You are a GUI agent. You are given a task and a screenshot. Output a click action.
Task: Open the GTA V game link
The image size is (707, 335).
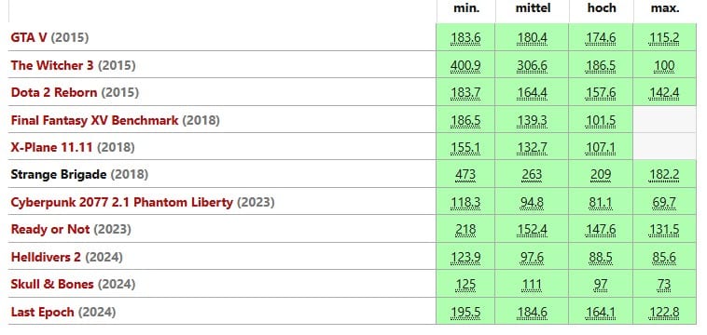[29, 37]
